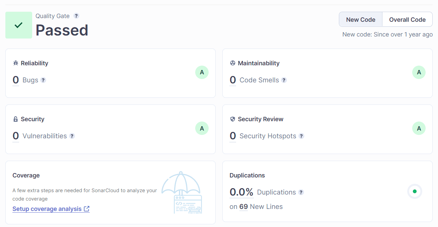Click the Security Review A rating badge
Screen dimensions: 438x227
[x=419, y=128]
